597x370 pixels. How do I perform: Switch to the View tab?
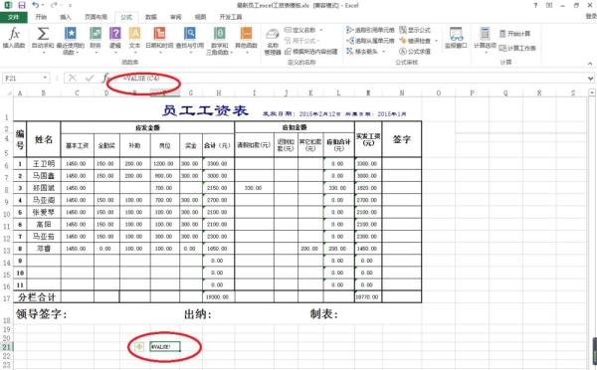[x=200, y=17]
